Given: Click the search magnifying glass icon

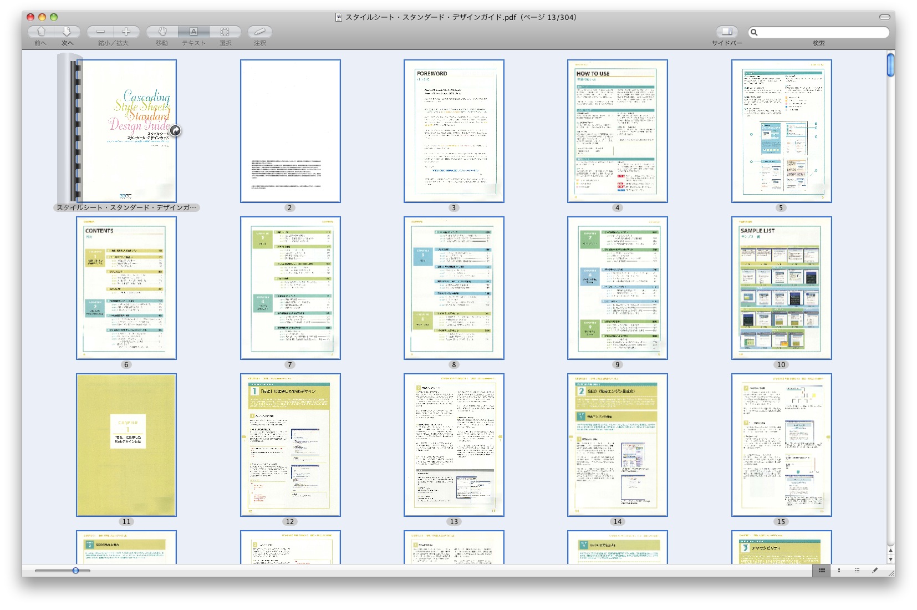Looking at the screenshot, I should point(754,32).
